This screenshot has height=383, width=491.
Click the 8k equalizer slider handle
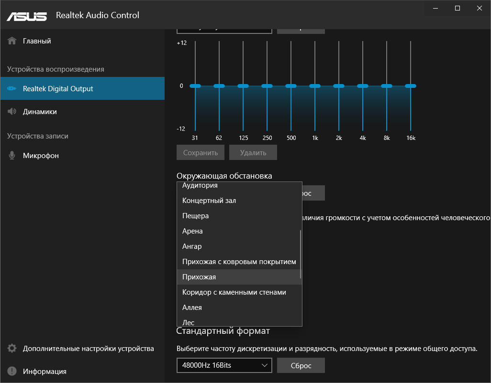(387, 86)
